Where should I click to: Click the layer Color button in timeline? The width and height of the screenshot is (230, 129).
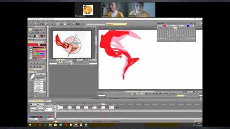pos(36,111)
